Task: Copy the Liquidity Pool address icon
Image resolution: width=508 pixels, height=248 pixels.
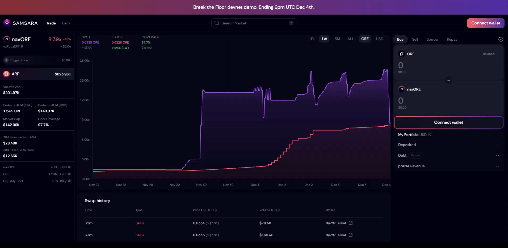Action: (70, 181)
